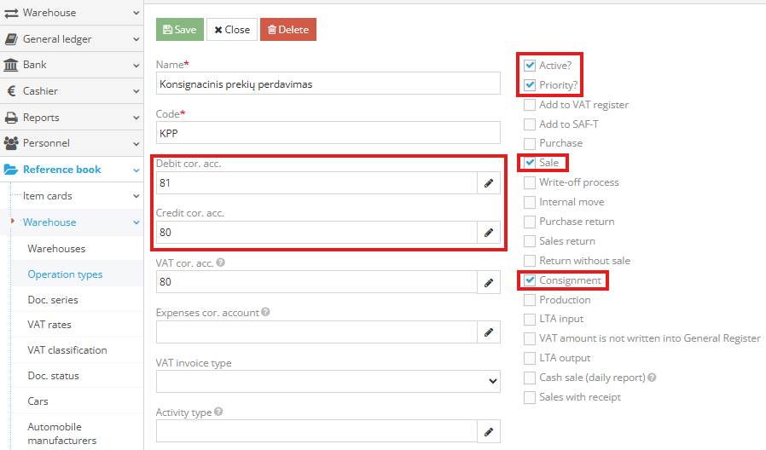Open VAT invoice type dropdown
766x450 pixels.
[x=328, y=382]
